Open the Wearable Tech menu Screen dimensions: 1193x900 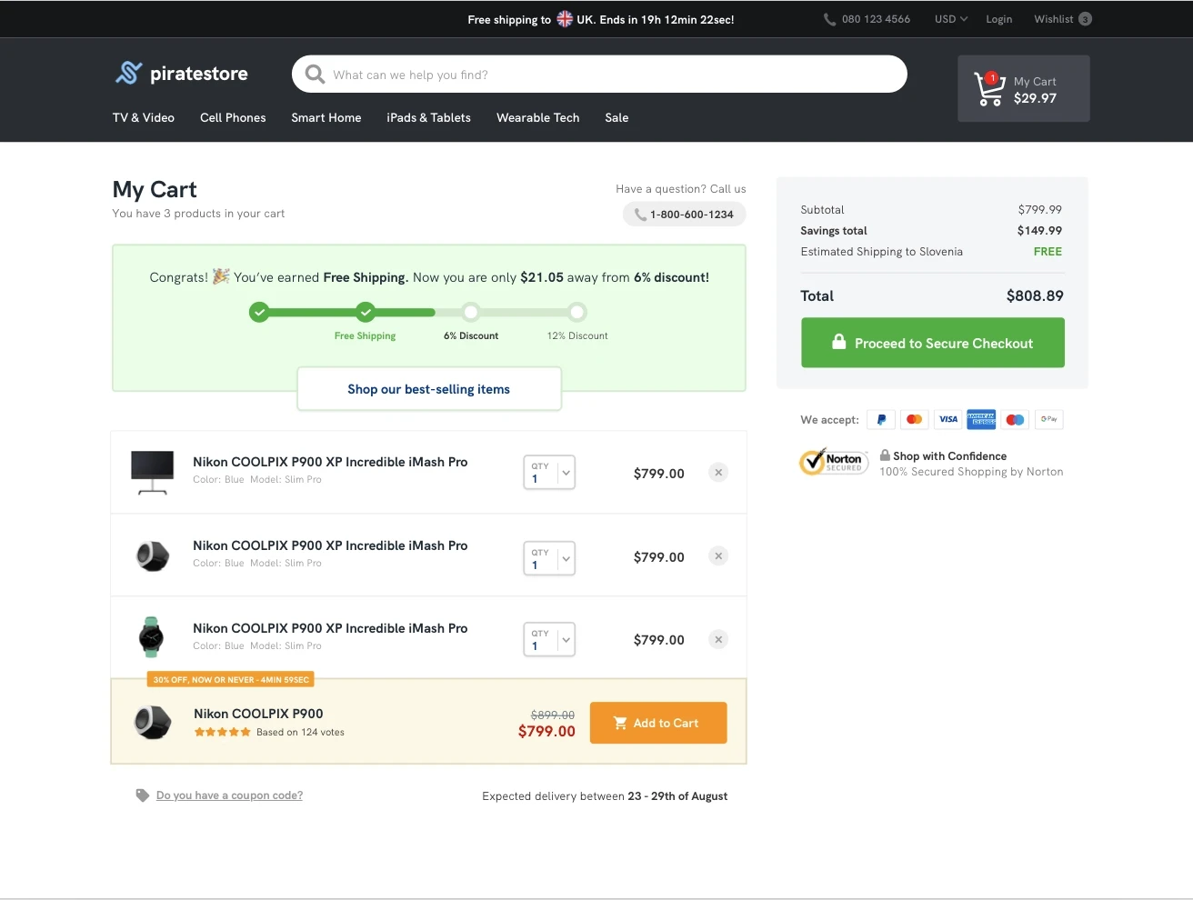tap(537, 117)
